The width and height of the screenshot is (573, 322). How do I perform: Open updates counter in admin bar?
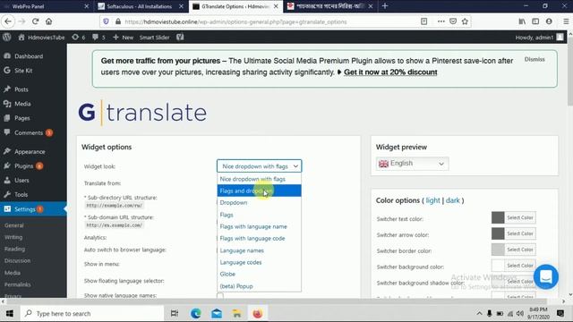[79, 38]
